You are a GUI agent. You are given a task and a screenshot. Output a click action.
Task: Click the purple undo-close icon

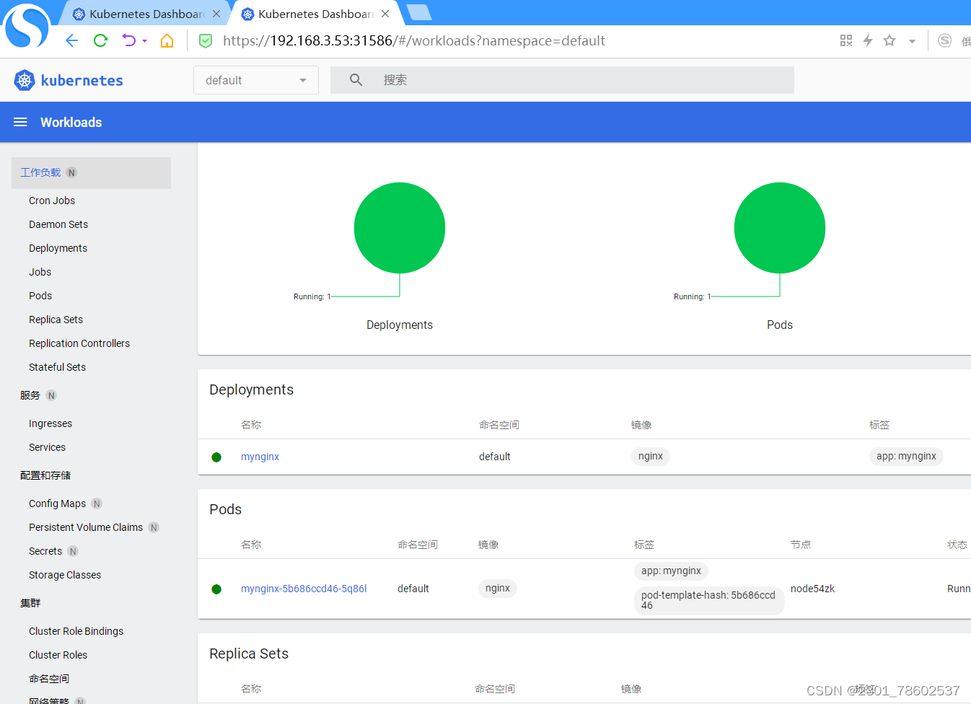pos(129,40)
